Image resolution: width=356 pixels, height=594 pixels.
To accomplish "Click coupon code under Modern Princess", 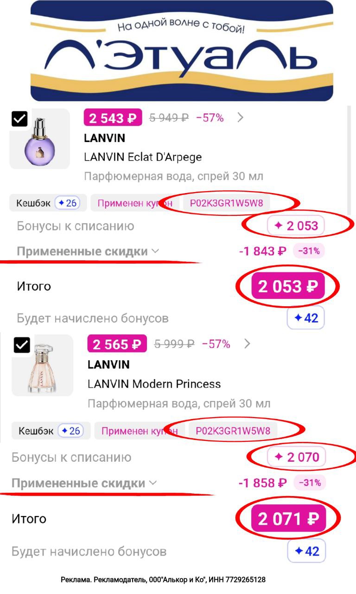I will tap(233, 431).
